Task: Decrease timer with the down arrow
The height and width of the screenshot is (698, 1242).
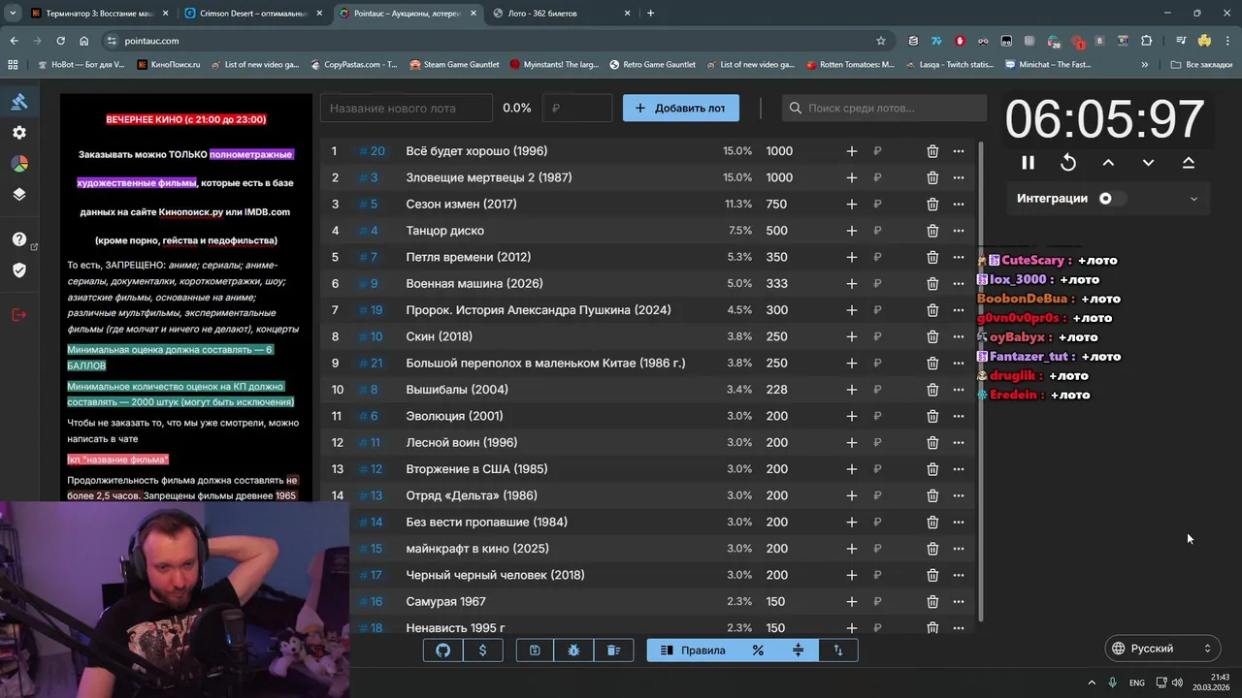Action: click(x=1148, y=163)
